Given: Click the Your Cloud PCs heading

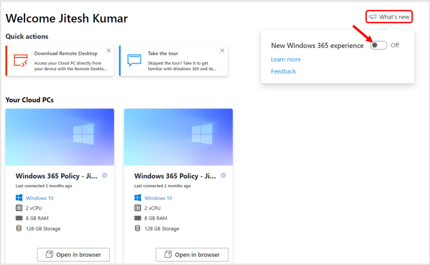Looking at the screenshot, I should [30, 100].
